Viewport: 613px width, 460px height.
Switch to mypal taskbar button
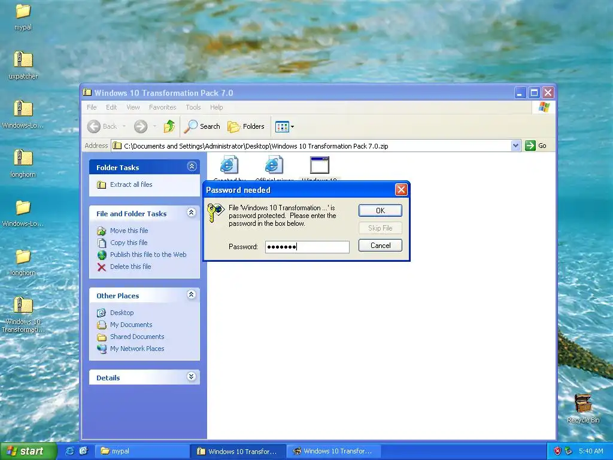tap(142, 452)
